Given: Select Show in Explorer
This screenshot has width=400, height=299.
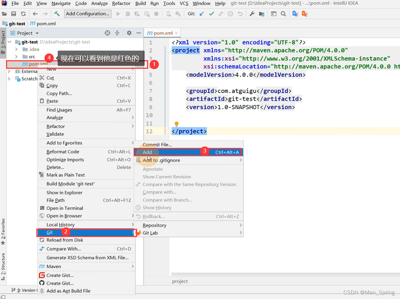Looking at the screenshot, I should pyautogui.click(x=86, y=192).
